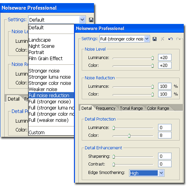The height and width of the screenshot is (187, 188).
Task: Expand the Edge Smoothening High dropdown
Action: (x=161, y=173)
